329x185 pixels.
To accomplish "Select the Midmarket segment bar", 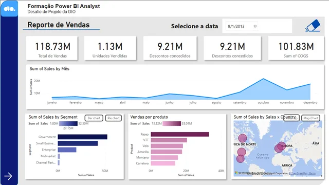I will [x=59, y=156].
